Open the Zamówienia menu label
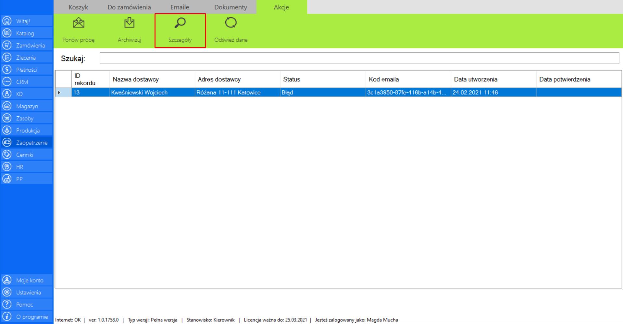Image resolution: width=623 pixels, height=324 pixels. click(31, 45)
